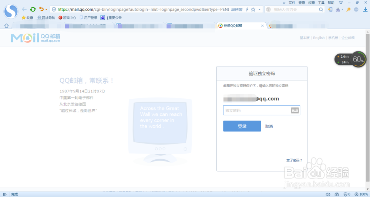Viewport: 370px width, 197px height.
Task: Click the shirt skin-change icon
Action: point(341,3)
